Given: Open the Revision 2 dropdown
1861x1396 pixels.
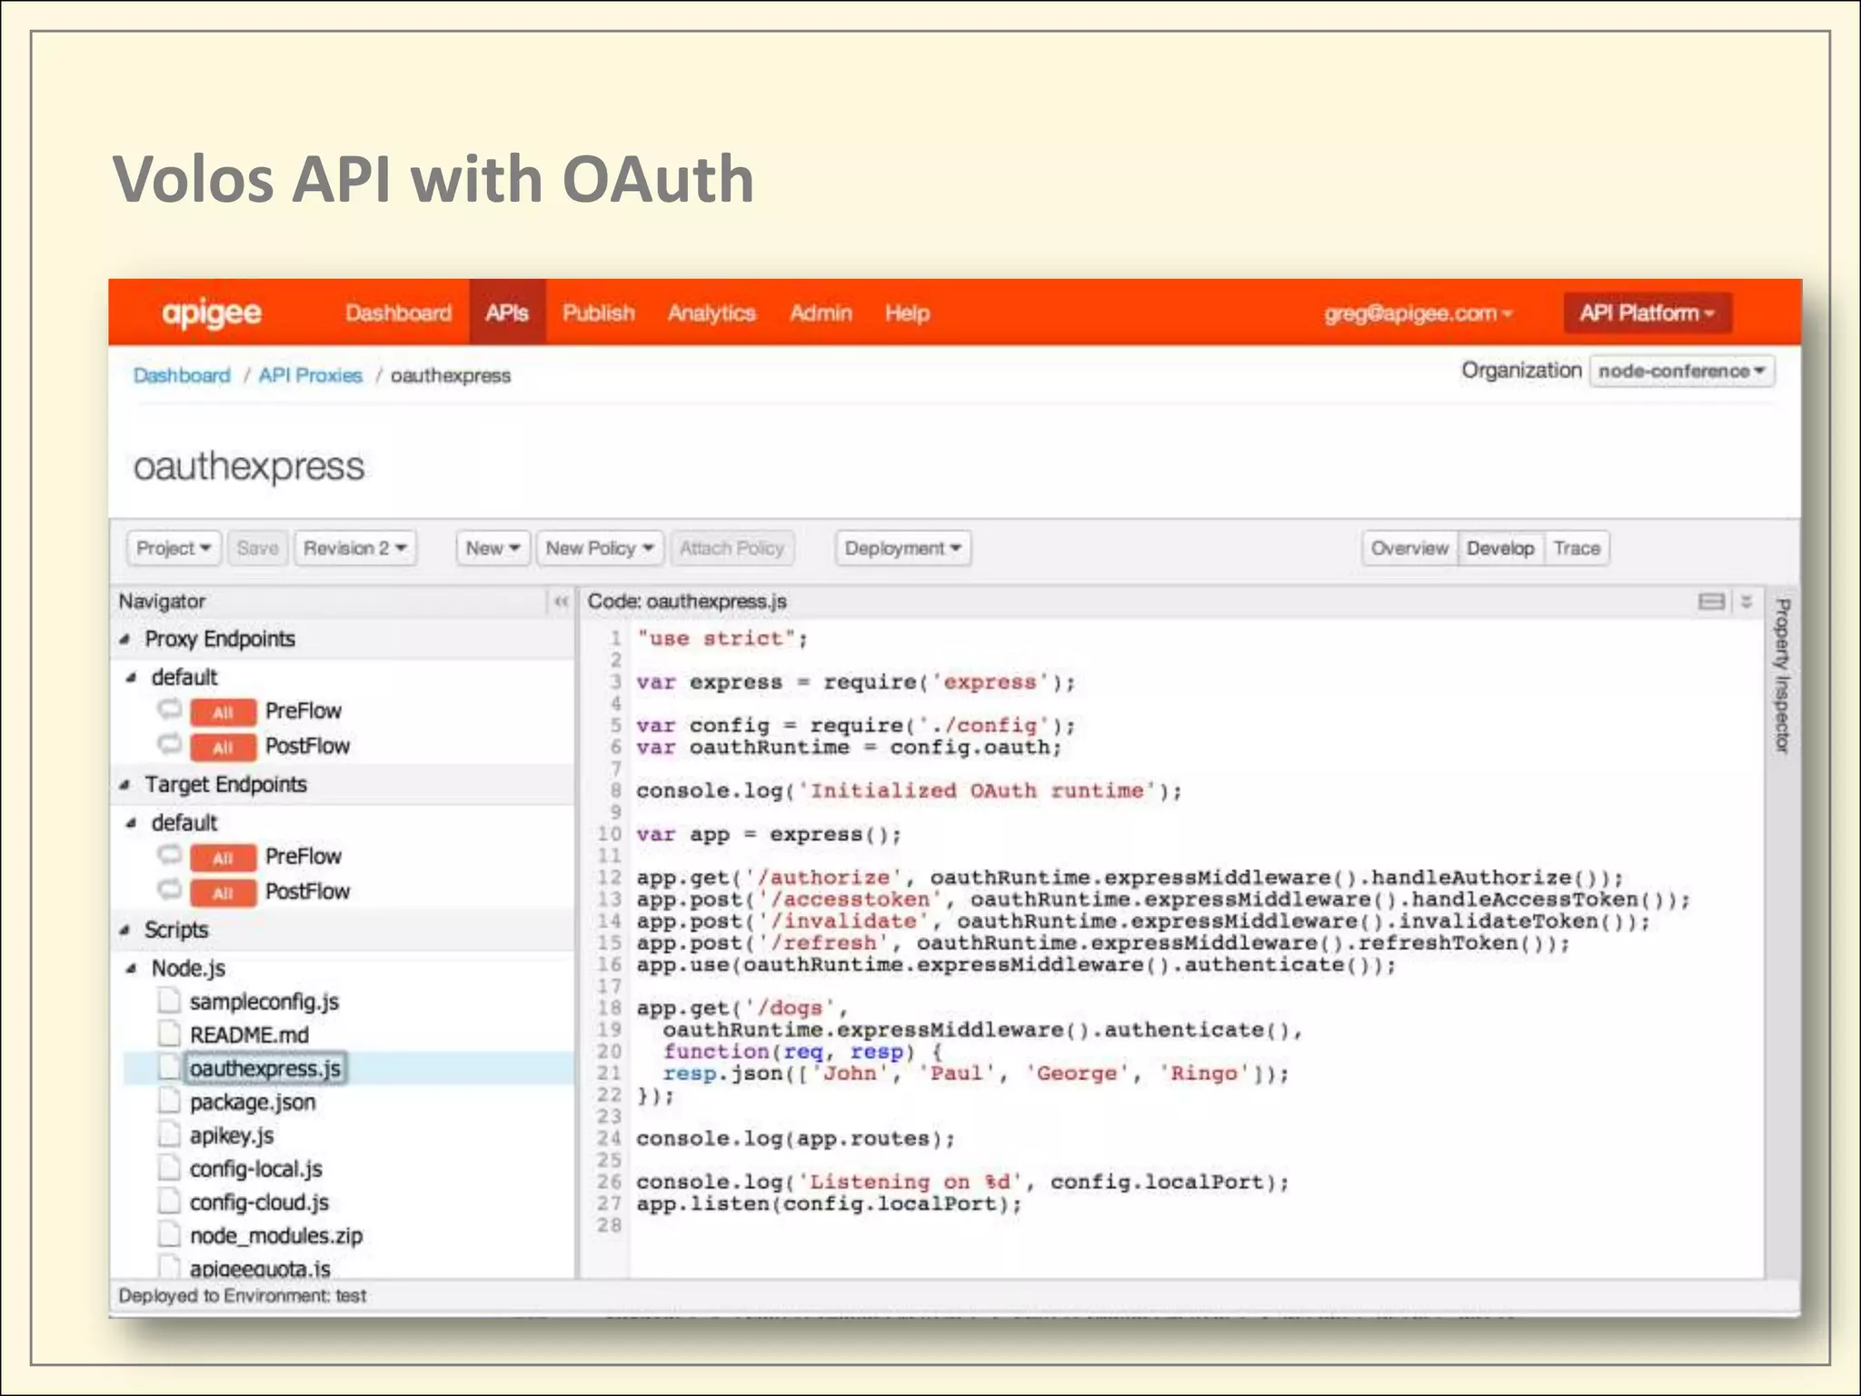Looking at the screenshot, I should click(x=355, y=548).
